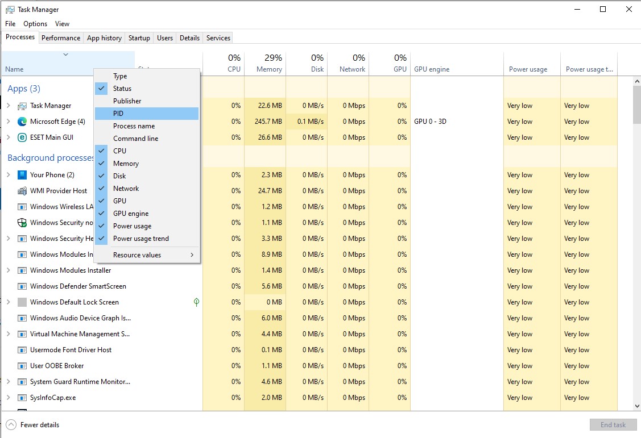The height and width of the screenshot is (438, 641).
Task: Click the System Guard Runtime Monitor icon
Action: point(22,382)
